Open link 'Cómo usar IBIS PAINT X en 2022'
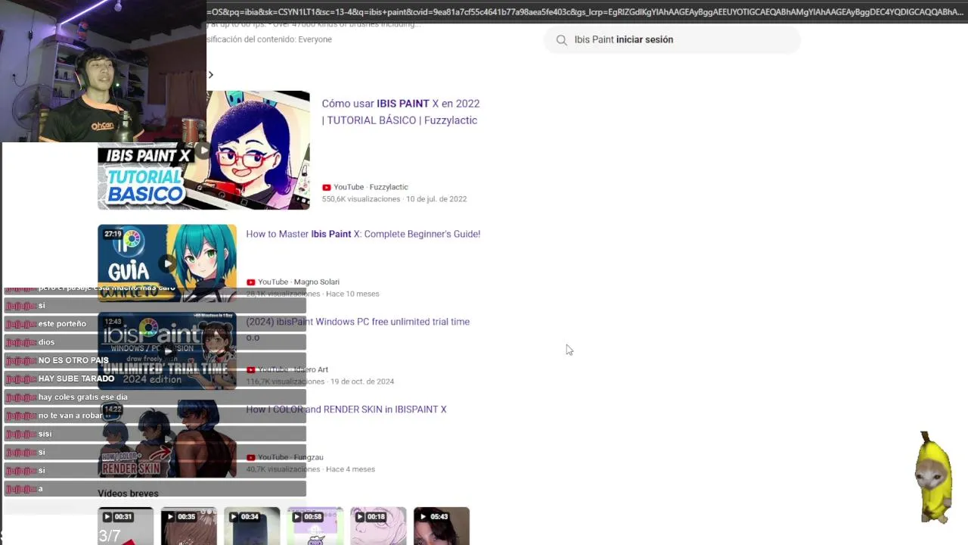The width and height of the screenshot is (968, 545). [401, 112]
